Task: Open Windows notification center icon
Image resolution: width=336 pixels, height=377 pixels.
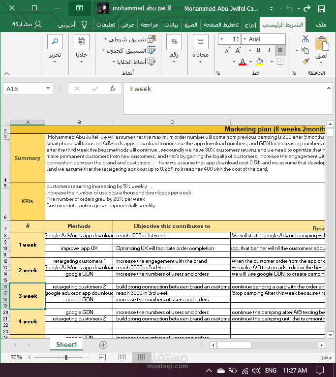Action: click(x=320, y=371)
